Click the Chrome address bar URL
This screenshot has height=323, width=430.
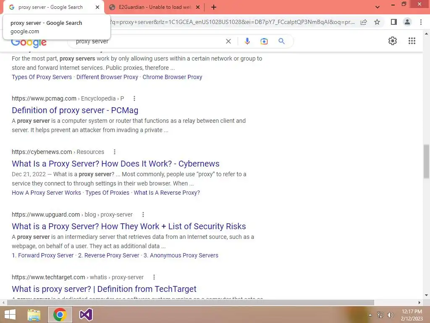pyautogui.click(x=232, y=22)
